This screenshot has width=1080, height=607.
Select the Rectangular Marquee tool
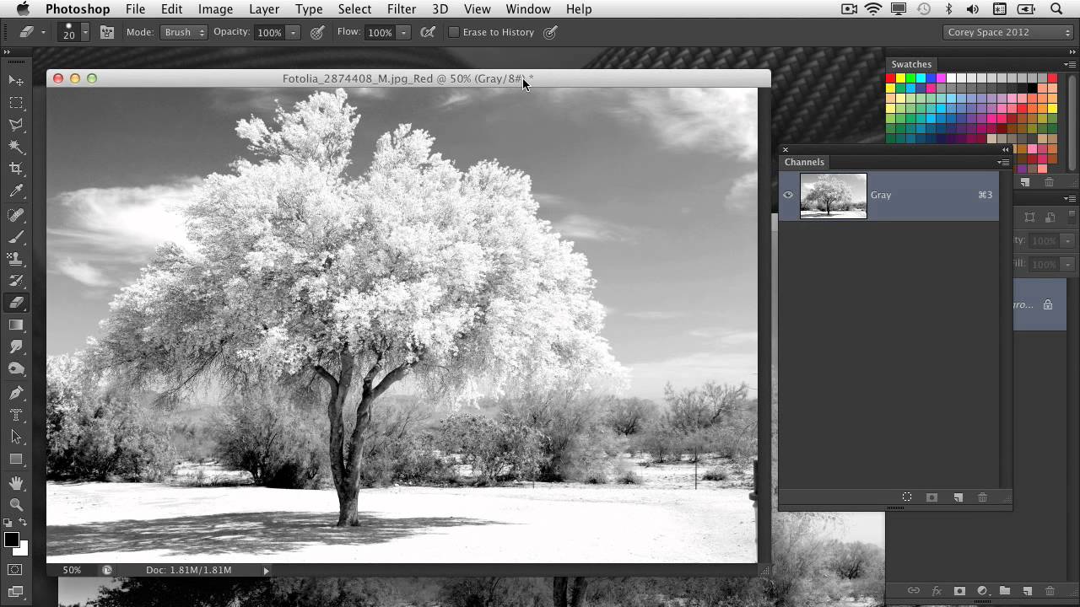(16, 103)
